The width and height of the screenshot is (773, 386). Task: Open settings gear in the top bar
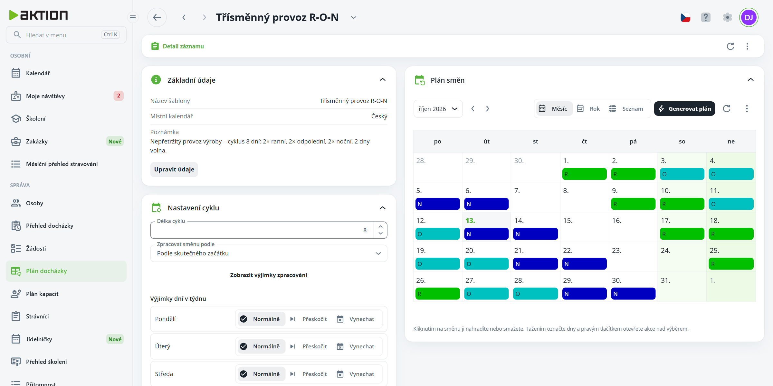pos(727,17)
